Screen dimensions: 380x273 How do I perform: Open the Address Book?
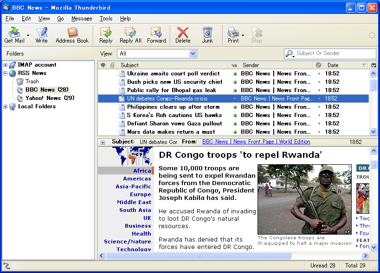(x=72, y=35)
